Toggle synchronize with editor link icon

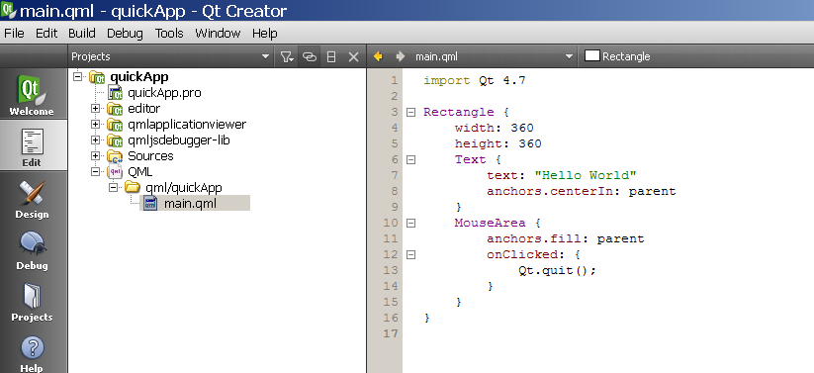coord(310,56)
